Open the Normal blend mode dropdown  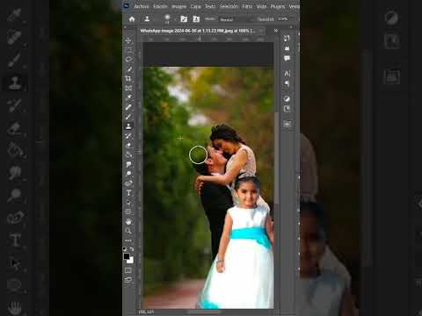pos(236,19)
